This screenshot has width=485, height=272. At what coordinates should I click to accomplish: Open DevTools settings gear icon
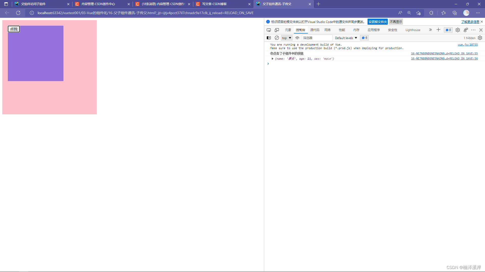(x=458, y=30)
